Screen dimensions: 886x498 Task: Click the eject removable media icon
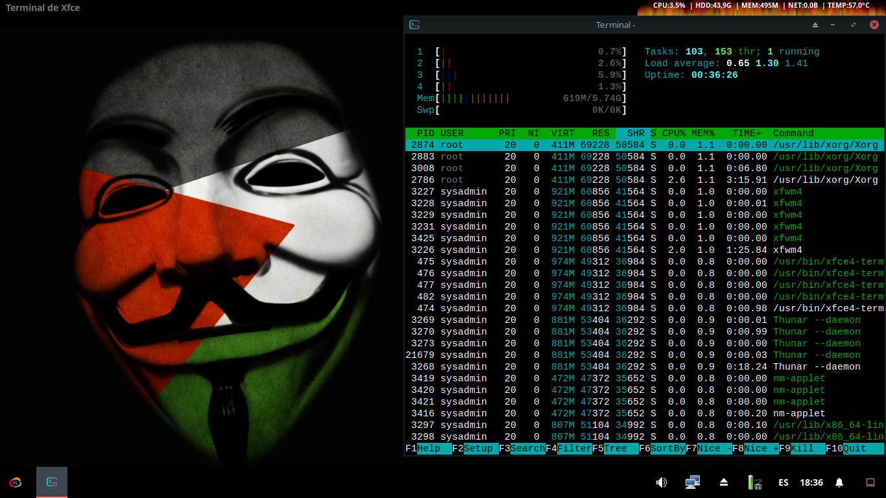click(724, 482)
